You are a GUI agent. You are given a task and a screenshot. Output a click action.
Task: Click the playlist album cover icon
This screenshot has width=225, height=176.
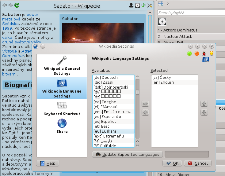pos(162,22)
